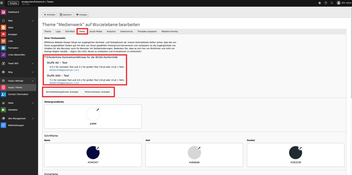This screenshot has width=352, height=175.
Task: Switch to the Schriftart tab
Action: 70,31
